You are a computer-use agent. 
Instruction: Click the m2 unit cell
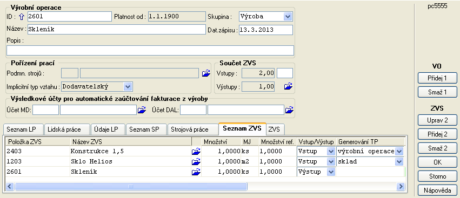coord(250,161)
